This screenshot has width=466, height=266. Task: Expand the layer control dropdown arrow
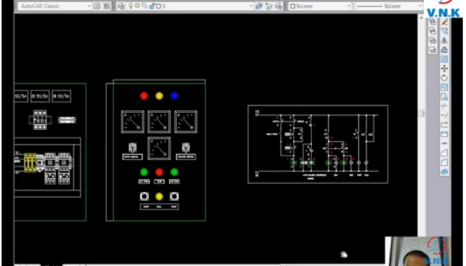coord(251,6)
